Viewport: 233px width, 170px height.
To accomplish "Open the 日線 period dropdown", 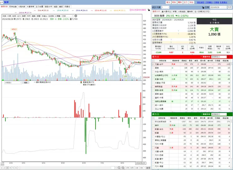I will pos(67,16).
